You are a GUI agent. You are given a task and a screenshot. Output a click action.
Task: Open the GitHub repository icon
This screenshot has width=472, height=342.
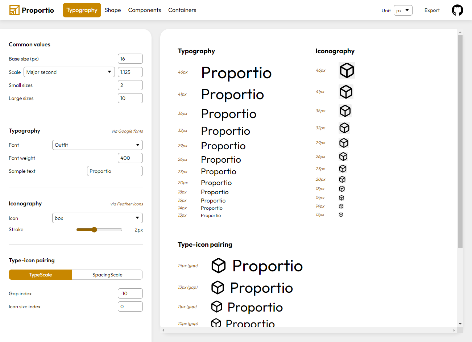coord(457,10)
